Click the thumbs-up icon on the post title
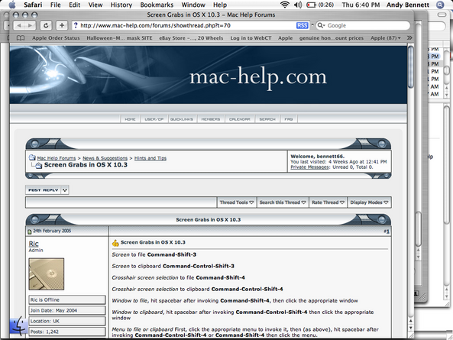The width and height of the screenshot is (453, 340). (115, 243)
